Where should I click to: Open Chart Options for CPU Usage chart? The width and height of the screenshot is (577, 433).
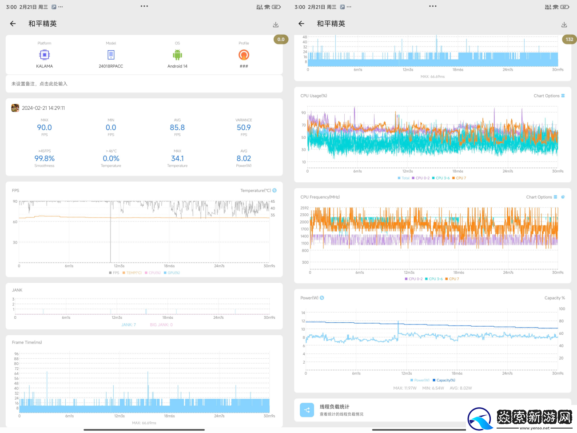549,96
